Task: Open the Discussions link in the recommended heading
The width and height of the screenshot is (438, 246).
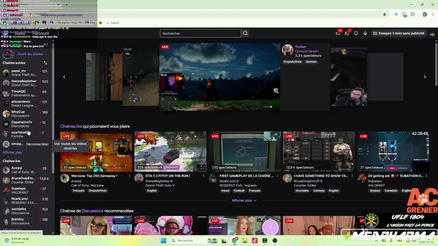Action: tap(92, 211)
